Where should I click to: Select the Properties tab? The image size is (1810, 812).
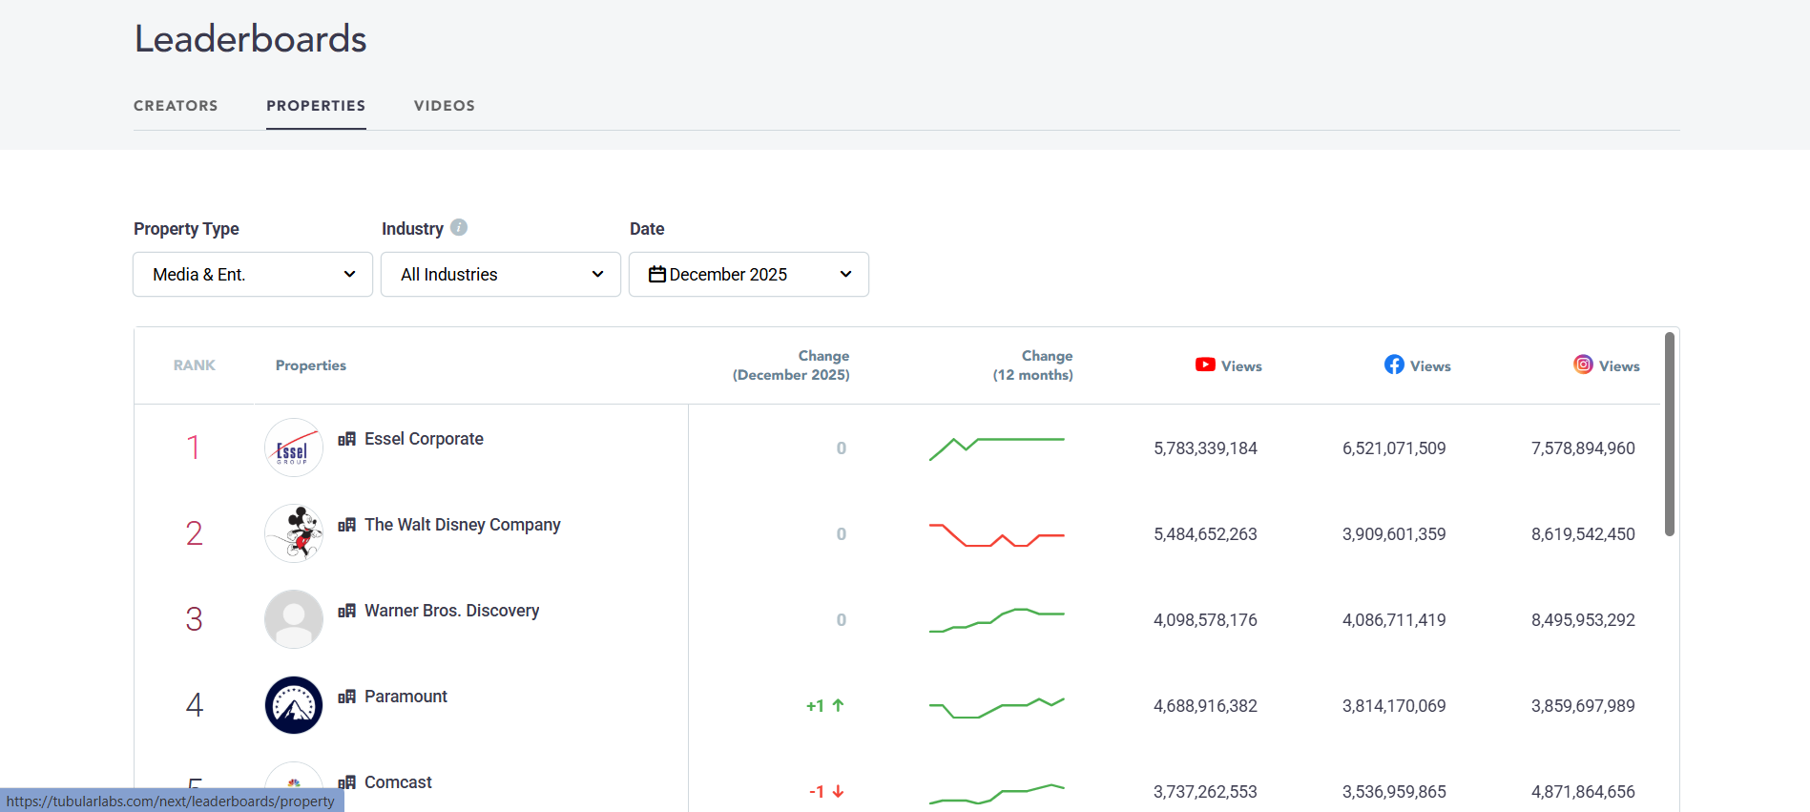pos(316,106)
